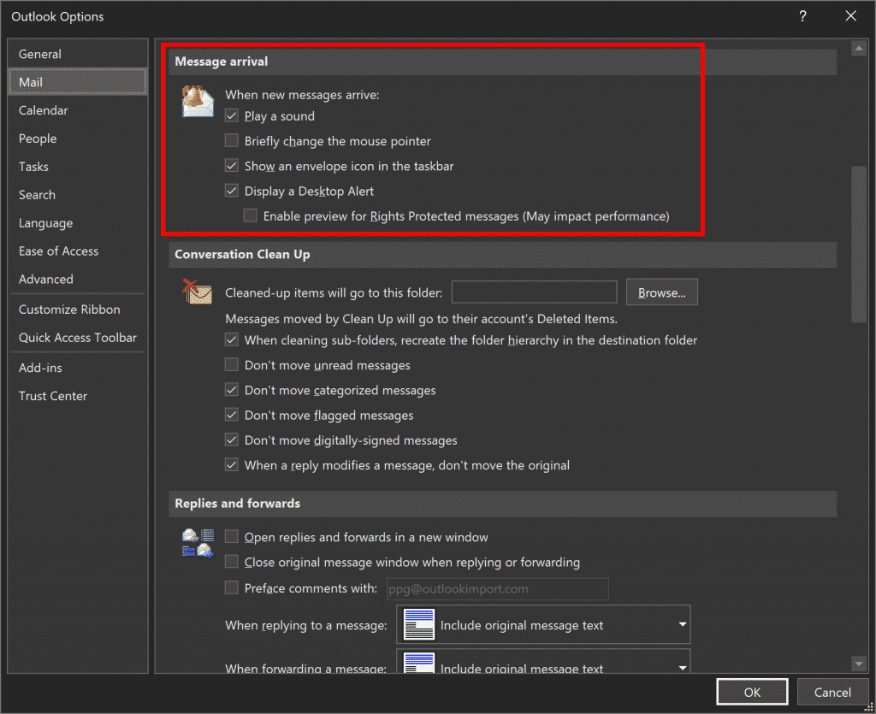This screenshot has width=876, height=714.
Task: Open Trust Center settings
Action: [78, 396]
